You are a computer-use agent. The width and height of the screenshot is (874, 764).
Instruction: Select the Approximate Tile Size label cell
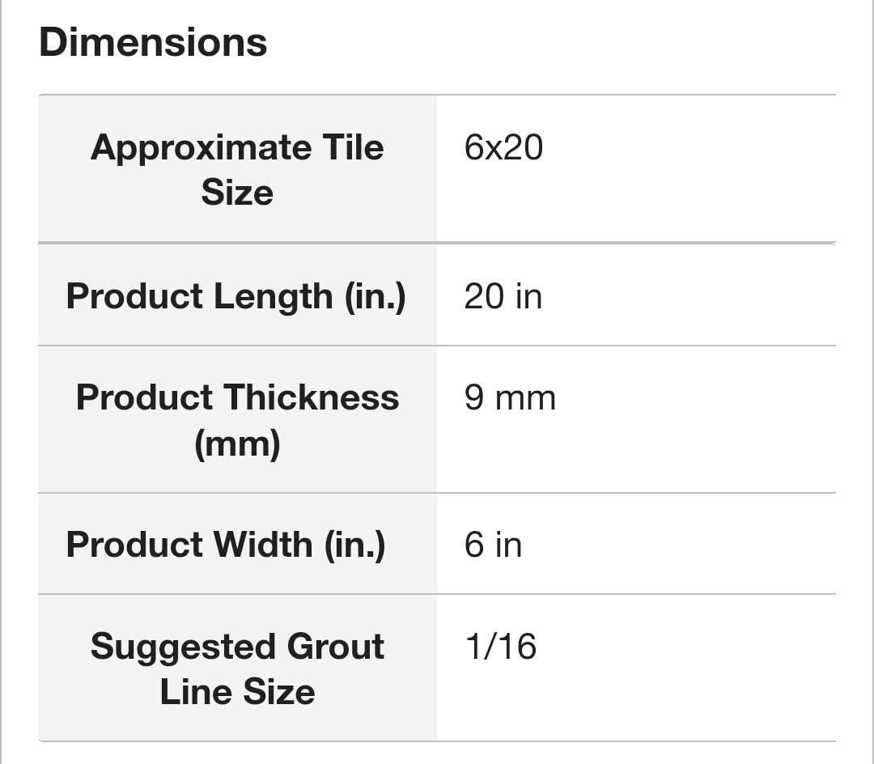tap(237, 170)
